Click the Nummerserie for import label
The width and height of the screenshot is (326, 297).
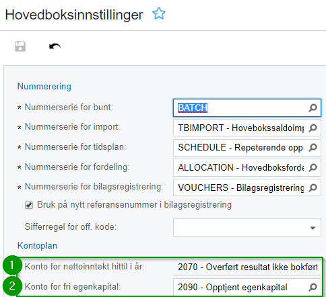(x=73, y=127)
